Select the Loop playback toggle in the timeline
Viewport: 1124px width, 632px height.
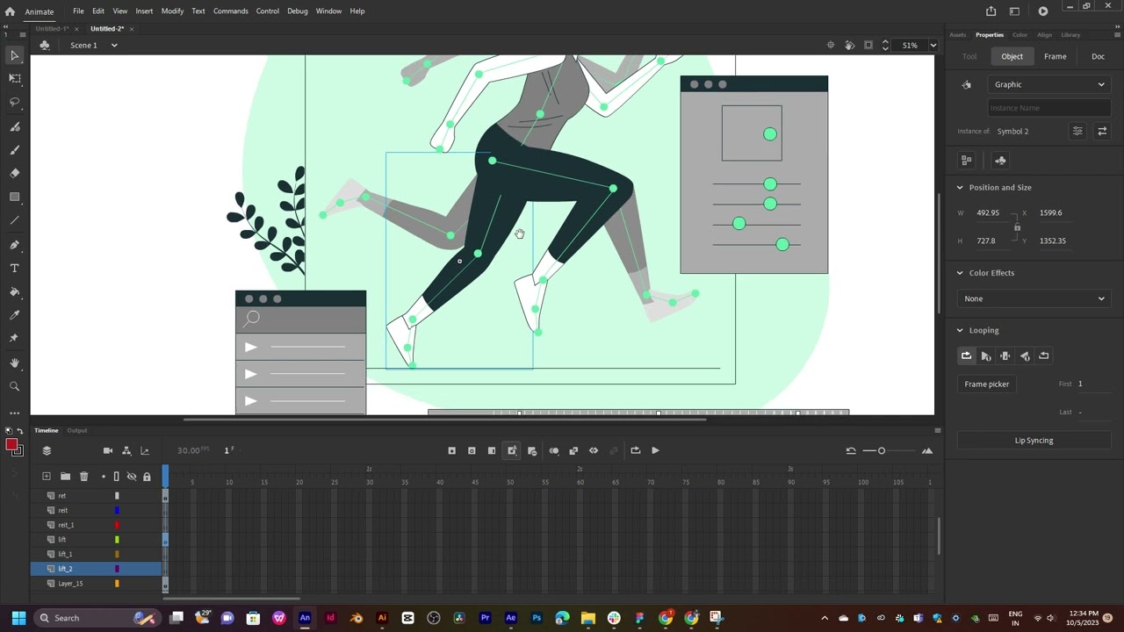pyautogui.click(x=635, y=450)
